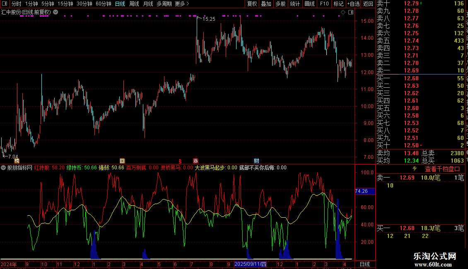Expand the 更多 periods menu

[x=182, y=4]
